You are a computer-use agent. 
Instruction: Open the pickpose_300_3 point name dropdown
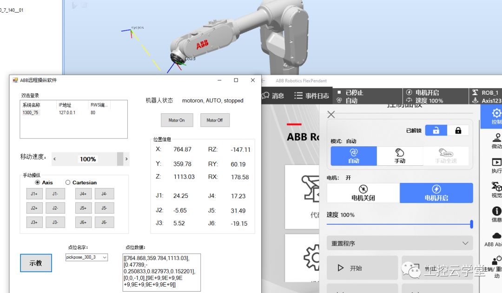tap(105, 258)
